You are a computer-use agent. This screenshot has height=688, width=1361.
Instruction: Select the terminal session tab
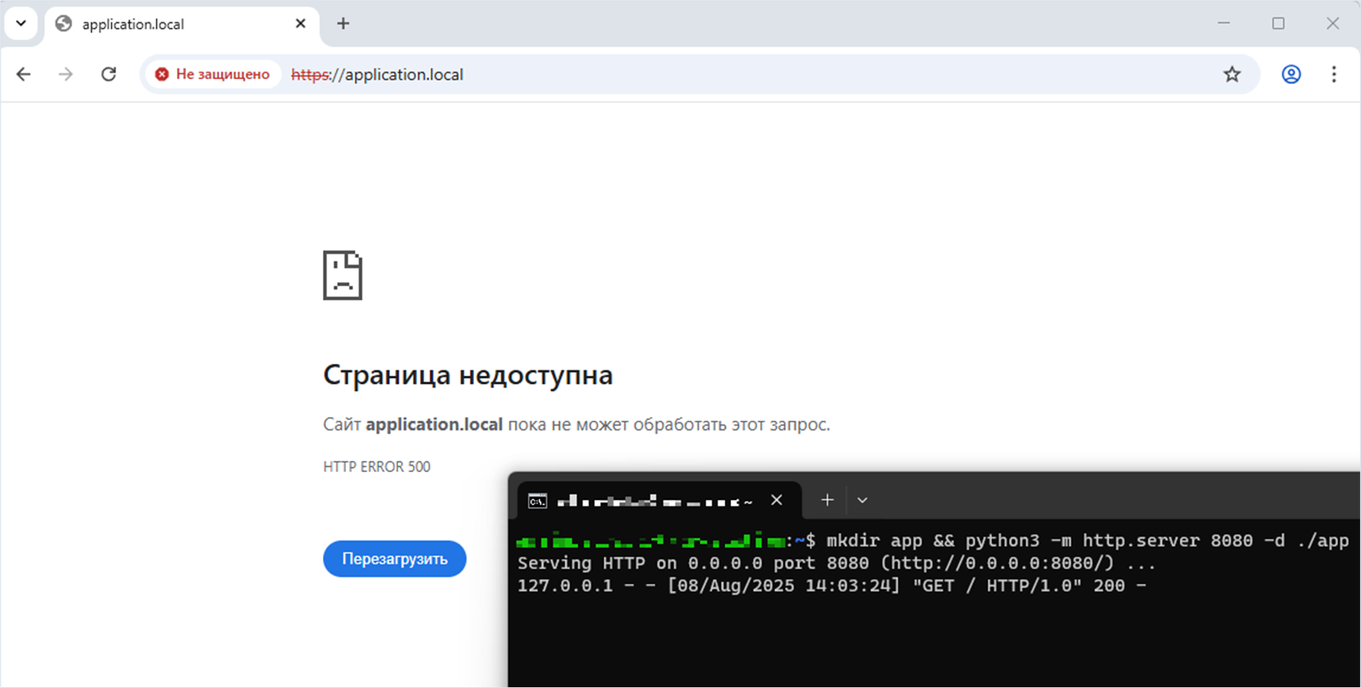(649, 501)
